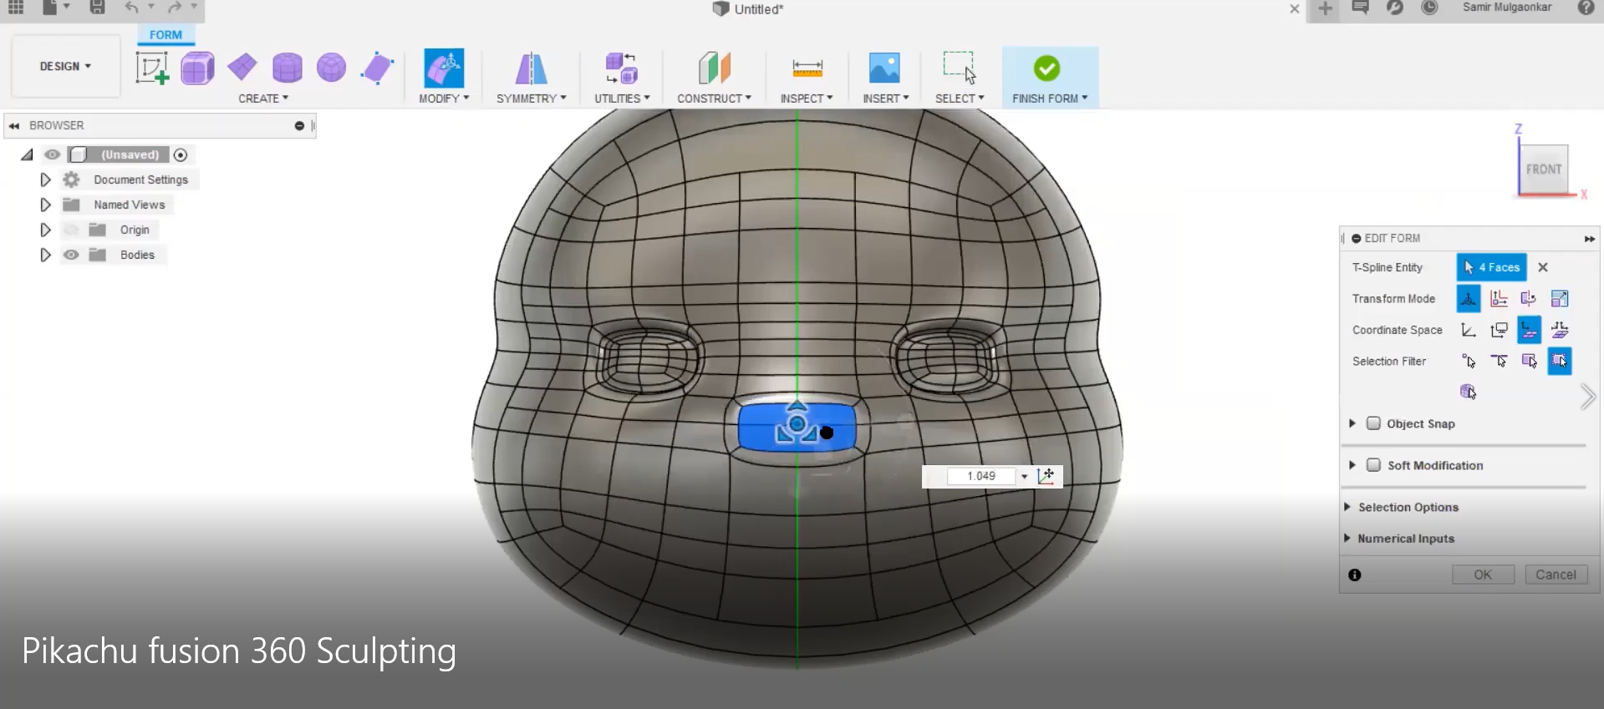This screenshot has width=1604, height=709.
Task: Open the CONSTRUCT menu
Action: click(x=714, y=99)
